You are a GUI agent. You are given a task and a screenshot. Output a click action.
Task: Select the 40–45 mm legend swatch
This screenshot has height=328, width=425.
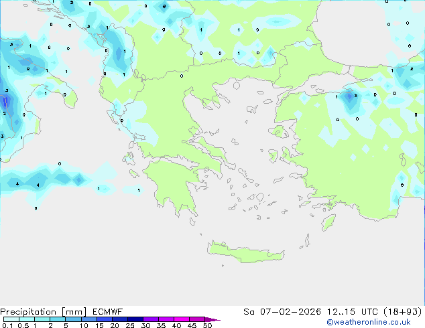(x=182, y=319)
